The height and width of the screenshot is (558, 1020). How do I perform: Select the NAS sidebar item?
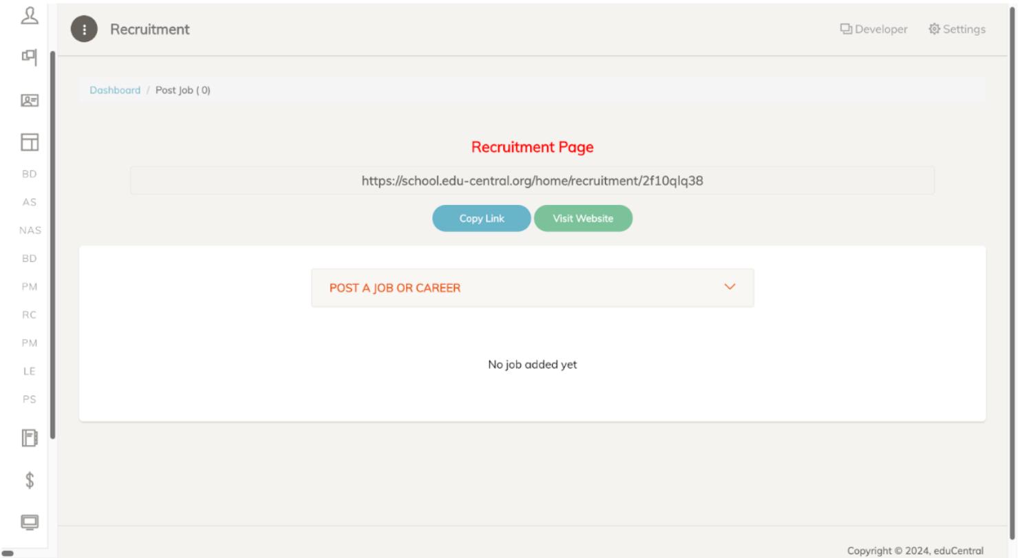coord(30,230)
